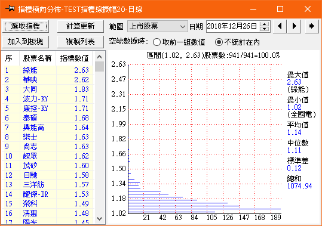Screen dimensions: 322x226
Task: Sort by 指標數值 column header
Action: (74, 58)
